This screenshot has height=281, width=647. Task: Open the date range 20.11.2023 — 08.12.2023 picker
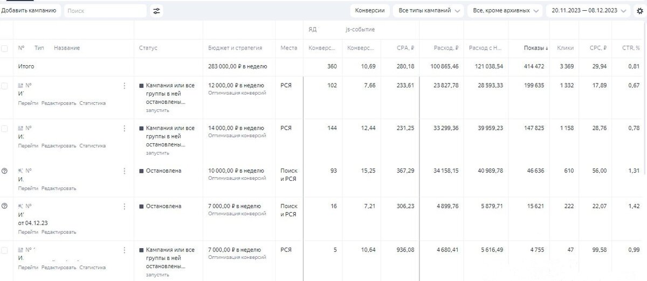click(588, 11)
